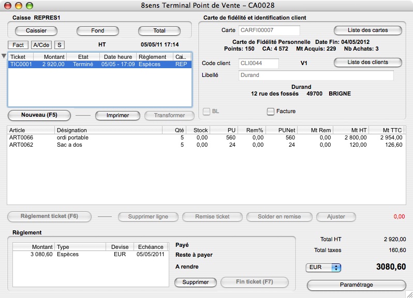Click the Echéance column header
This screenshot has width=413, height=298.
151,247
